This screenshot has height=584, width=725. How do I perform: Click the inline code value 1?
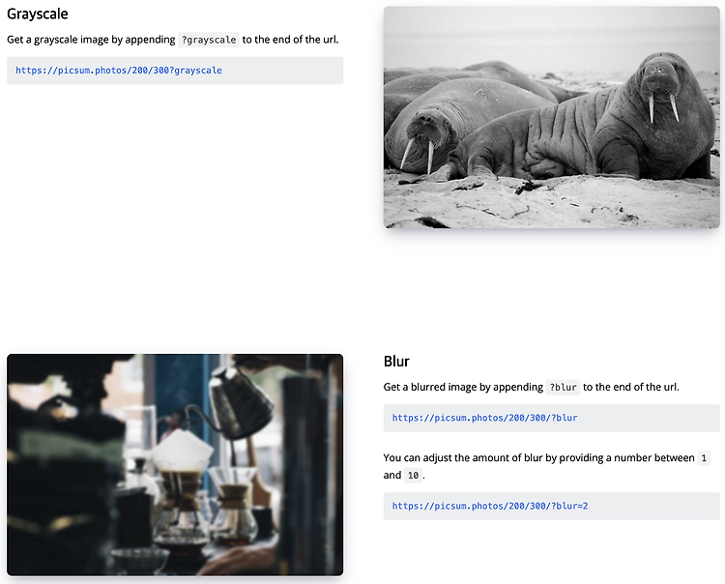tap(704, 458)
